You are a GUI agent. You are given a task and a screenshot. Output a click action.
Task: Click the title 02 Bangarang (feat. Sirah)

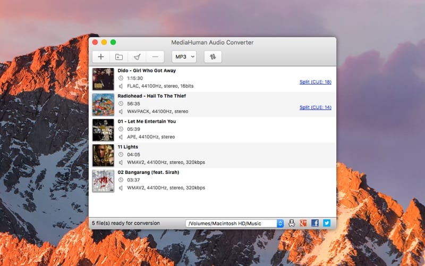tap(148, 172)
